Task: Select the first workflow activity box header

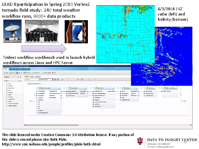Action: 49,88
